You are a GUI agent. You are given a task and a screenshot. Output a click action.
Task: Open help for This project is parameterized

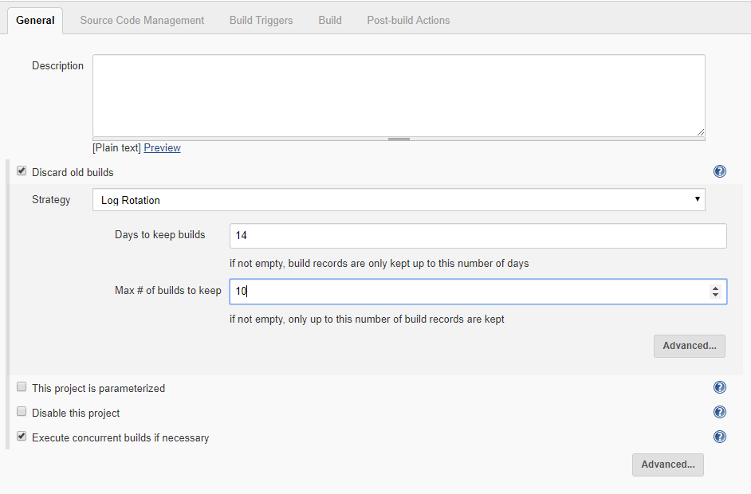click(719, 387)
